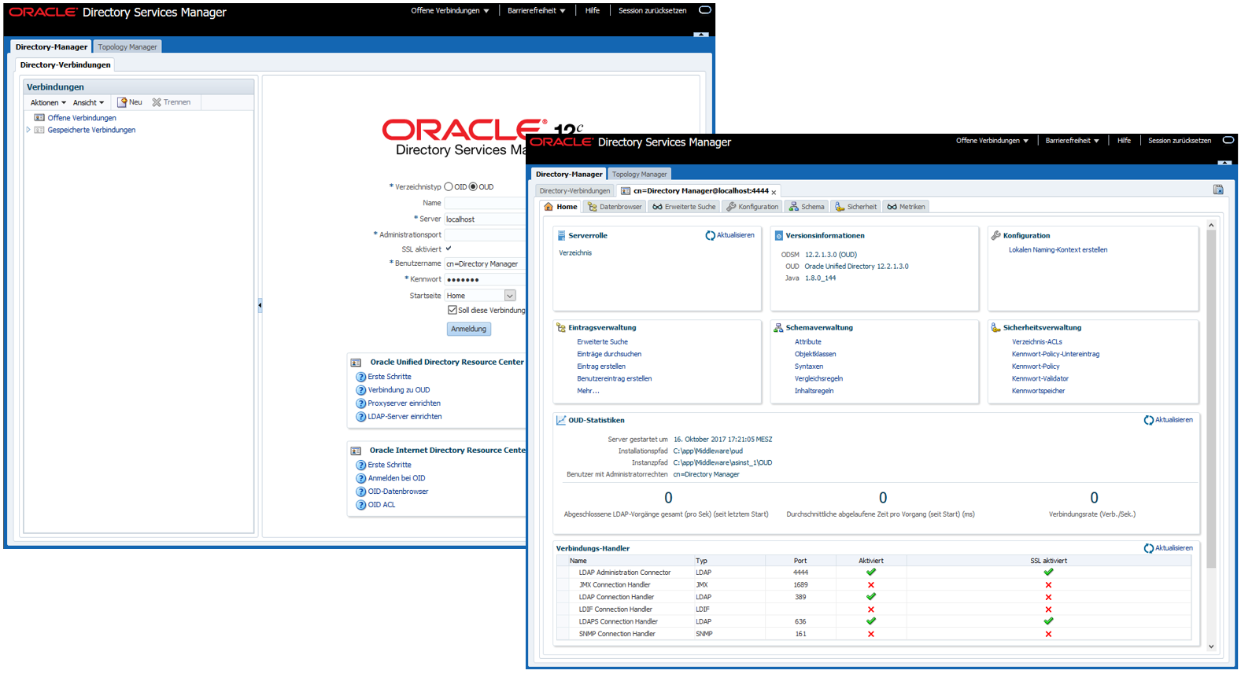Open Barrierefreiheit menu in front window
The height and width of the screenshot is (674, 1241).
click(1073, 141)
